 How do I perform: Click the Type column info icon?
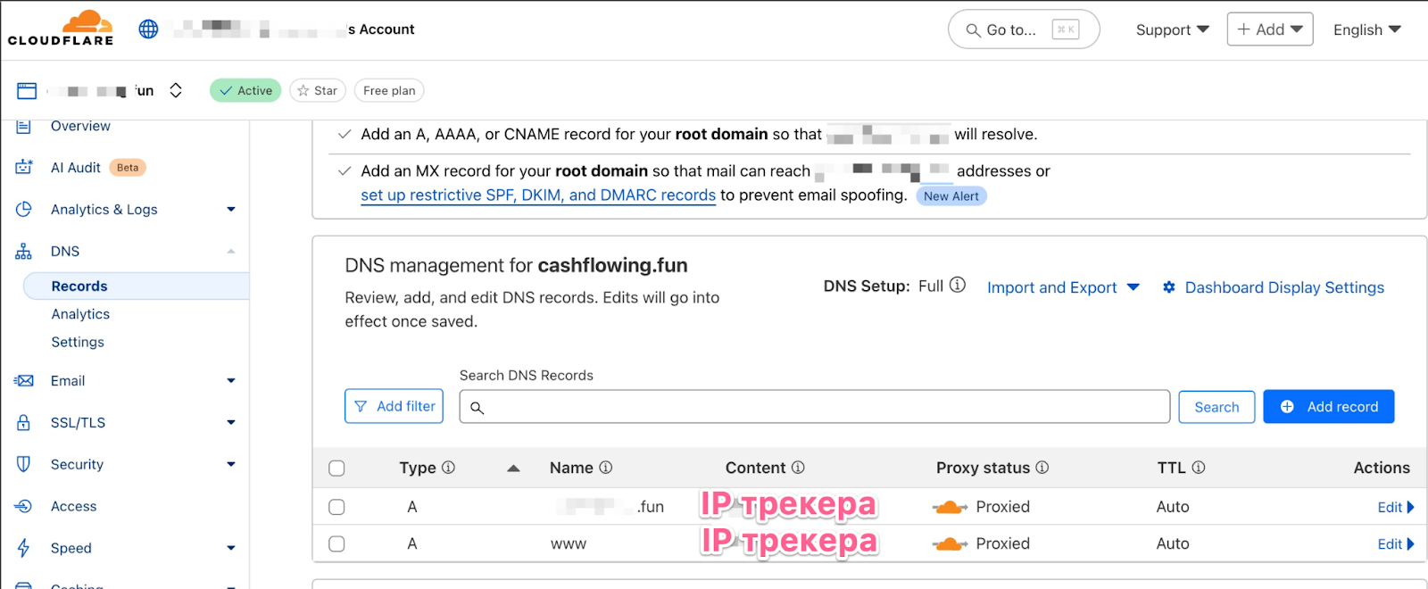(449, 467)
